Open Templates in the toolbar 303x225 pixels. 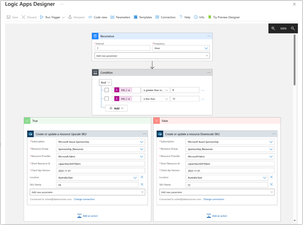coord(143,17)
